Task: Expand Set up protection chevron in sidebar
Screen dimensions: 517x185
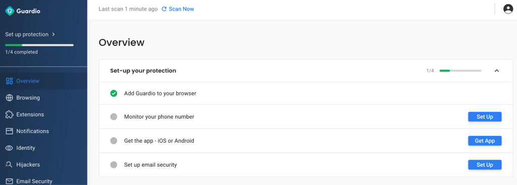Action: tap(54, 34)
